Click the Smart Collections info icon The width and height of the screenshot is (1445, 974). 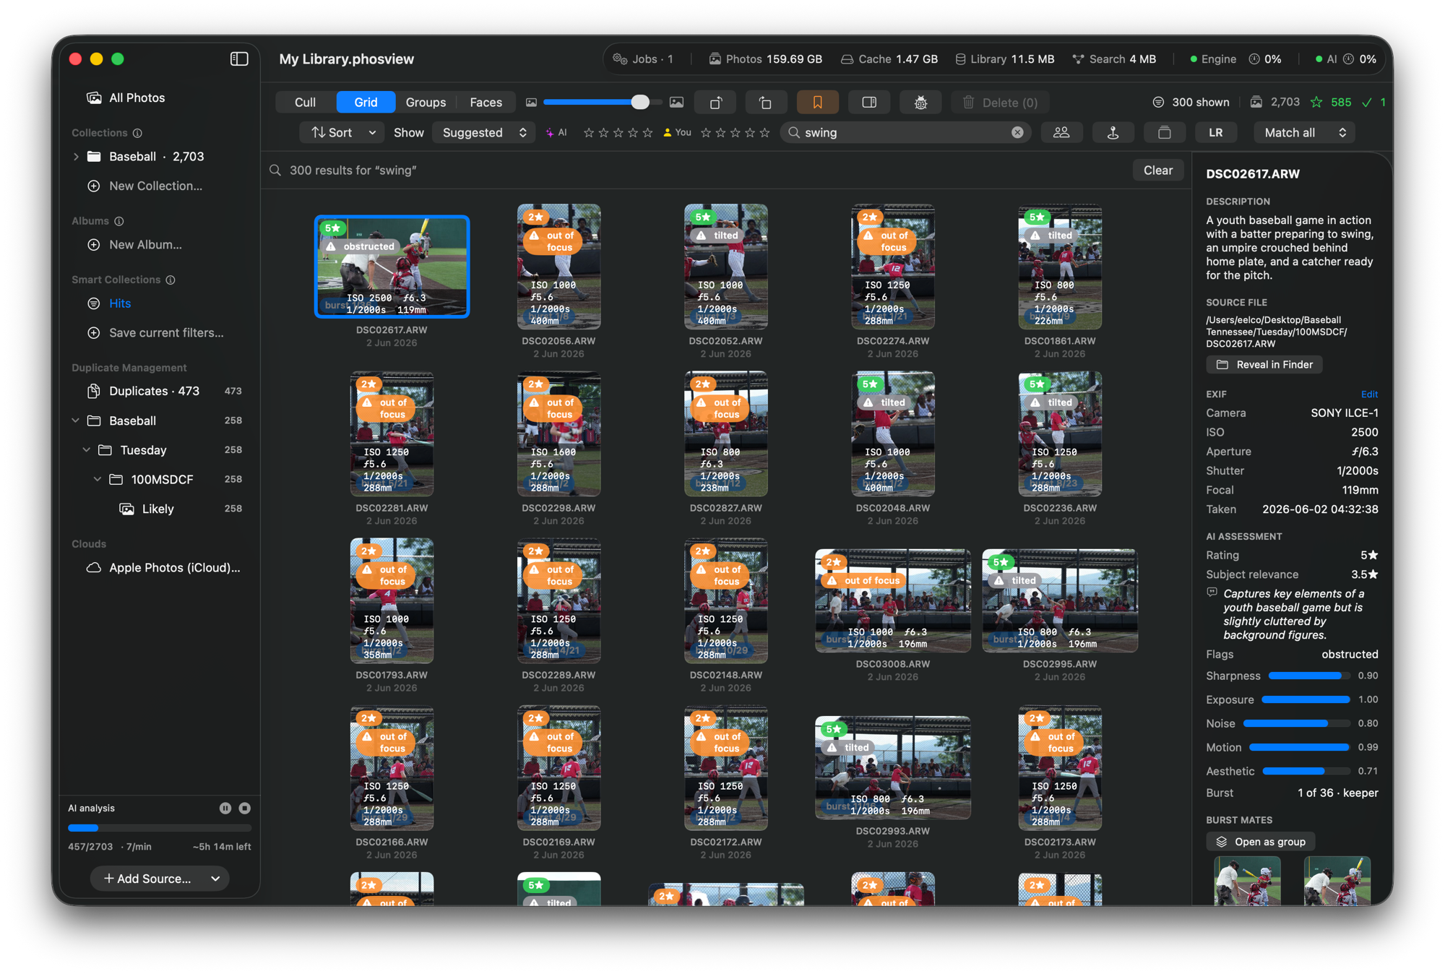coord(171,280)
